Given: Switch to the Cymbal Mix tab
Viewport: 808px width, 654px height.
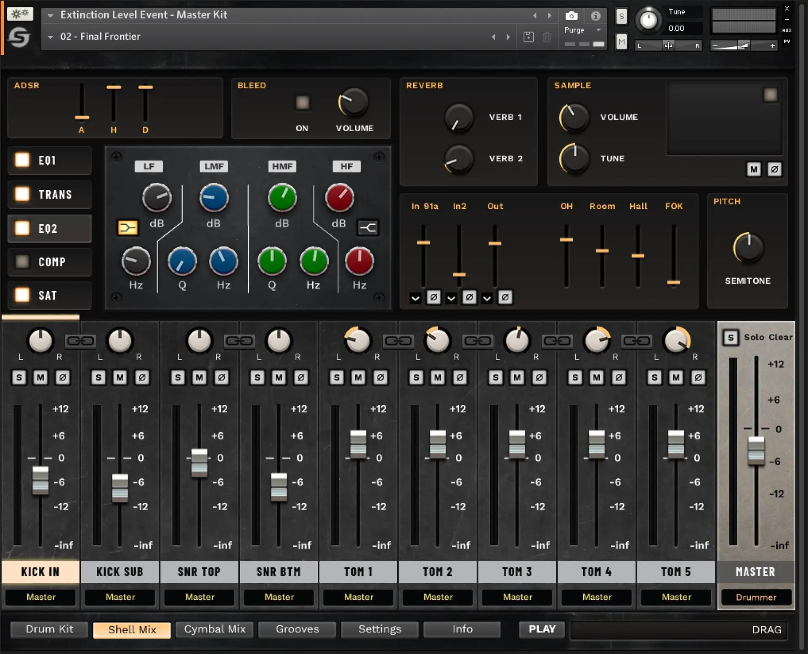Looking at the screenshot, I should [x=215, y=629].
